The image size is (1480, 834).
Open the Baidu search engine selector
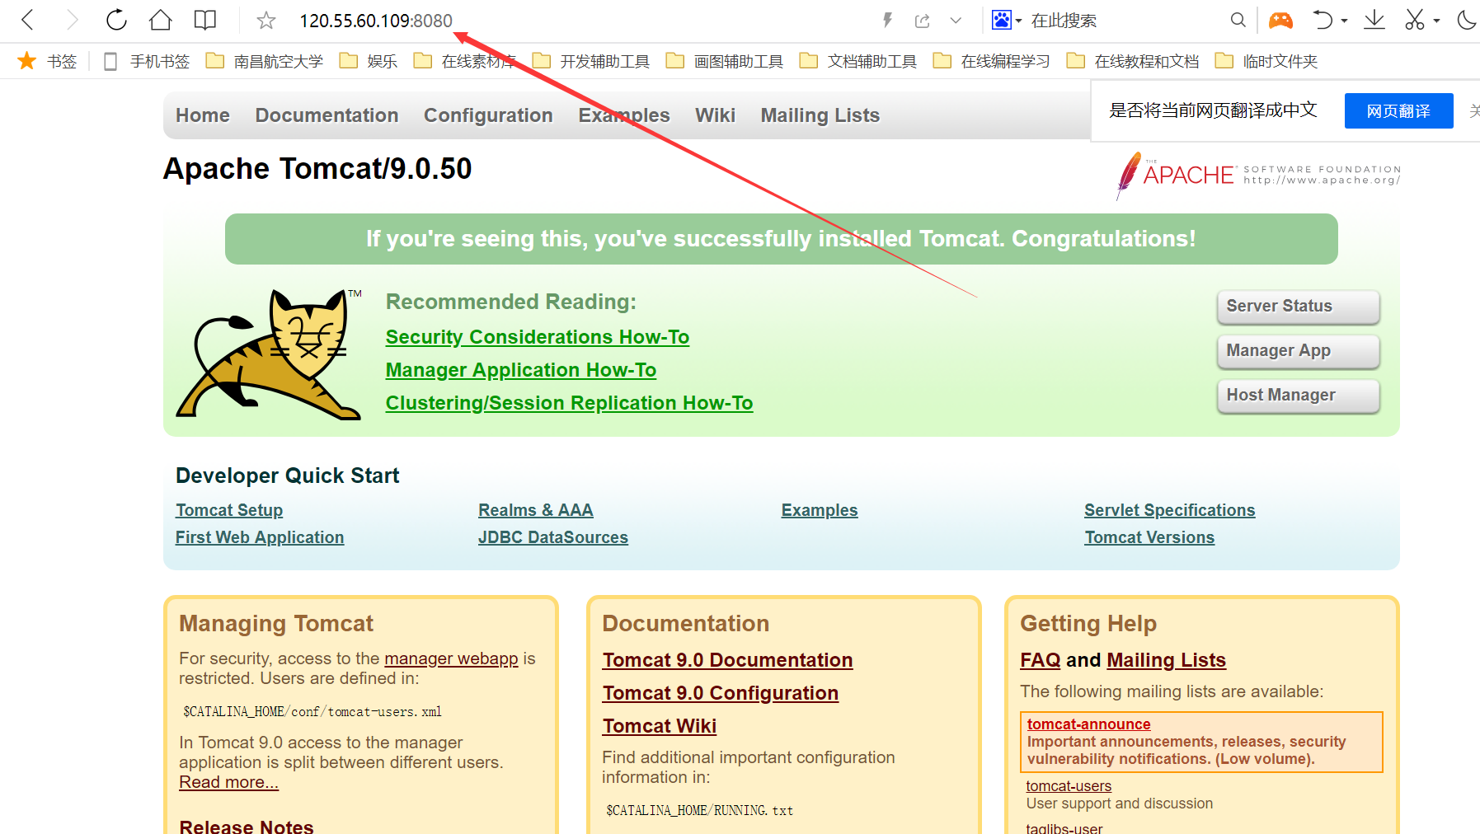1006,20
